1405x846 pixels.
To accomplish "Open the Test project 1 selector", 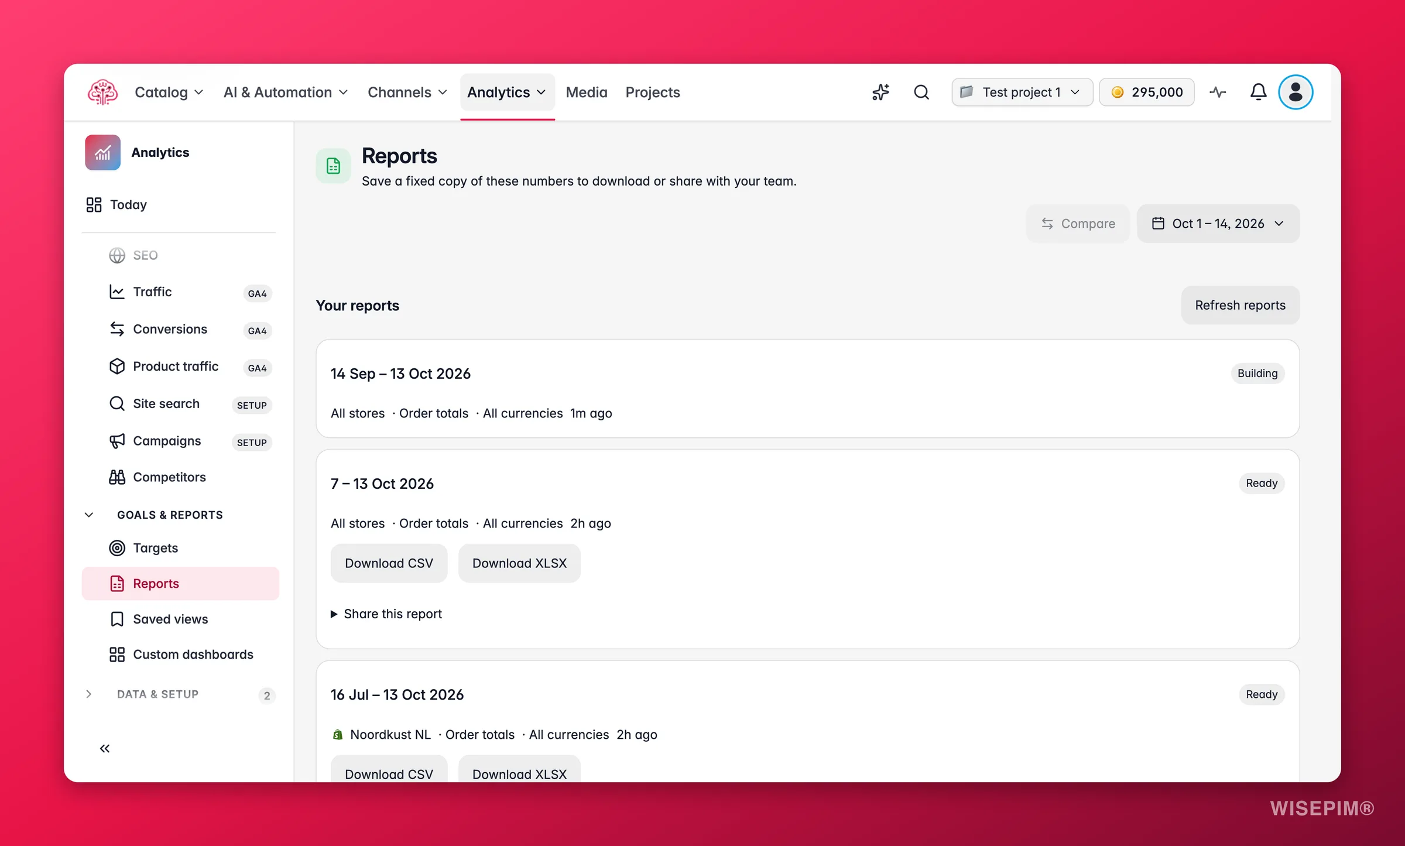I will pyautogui.click(x=1022, y=93).
